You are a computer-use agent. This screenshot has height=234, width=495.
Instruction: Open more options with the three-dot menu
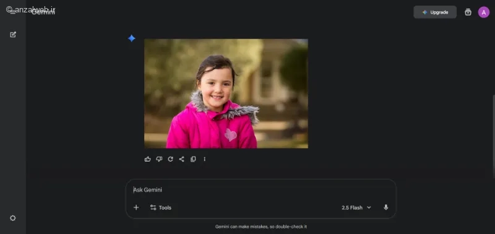pos(204,159)
